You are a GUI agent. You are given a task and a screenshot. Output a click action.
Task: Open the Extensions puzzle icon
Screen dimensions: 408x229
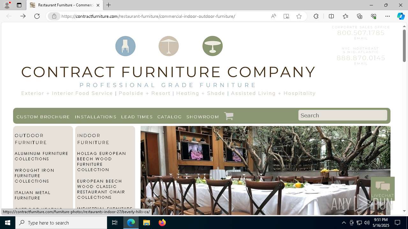click(316, 16)
